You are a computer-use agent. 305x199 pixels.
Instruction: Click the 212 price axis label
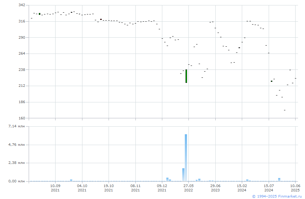tap(22, 85)
